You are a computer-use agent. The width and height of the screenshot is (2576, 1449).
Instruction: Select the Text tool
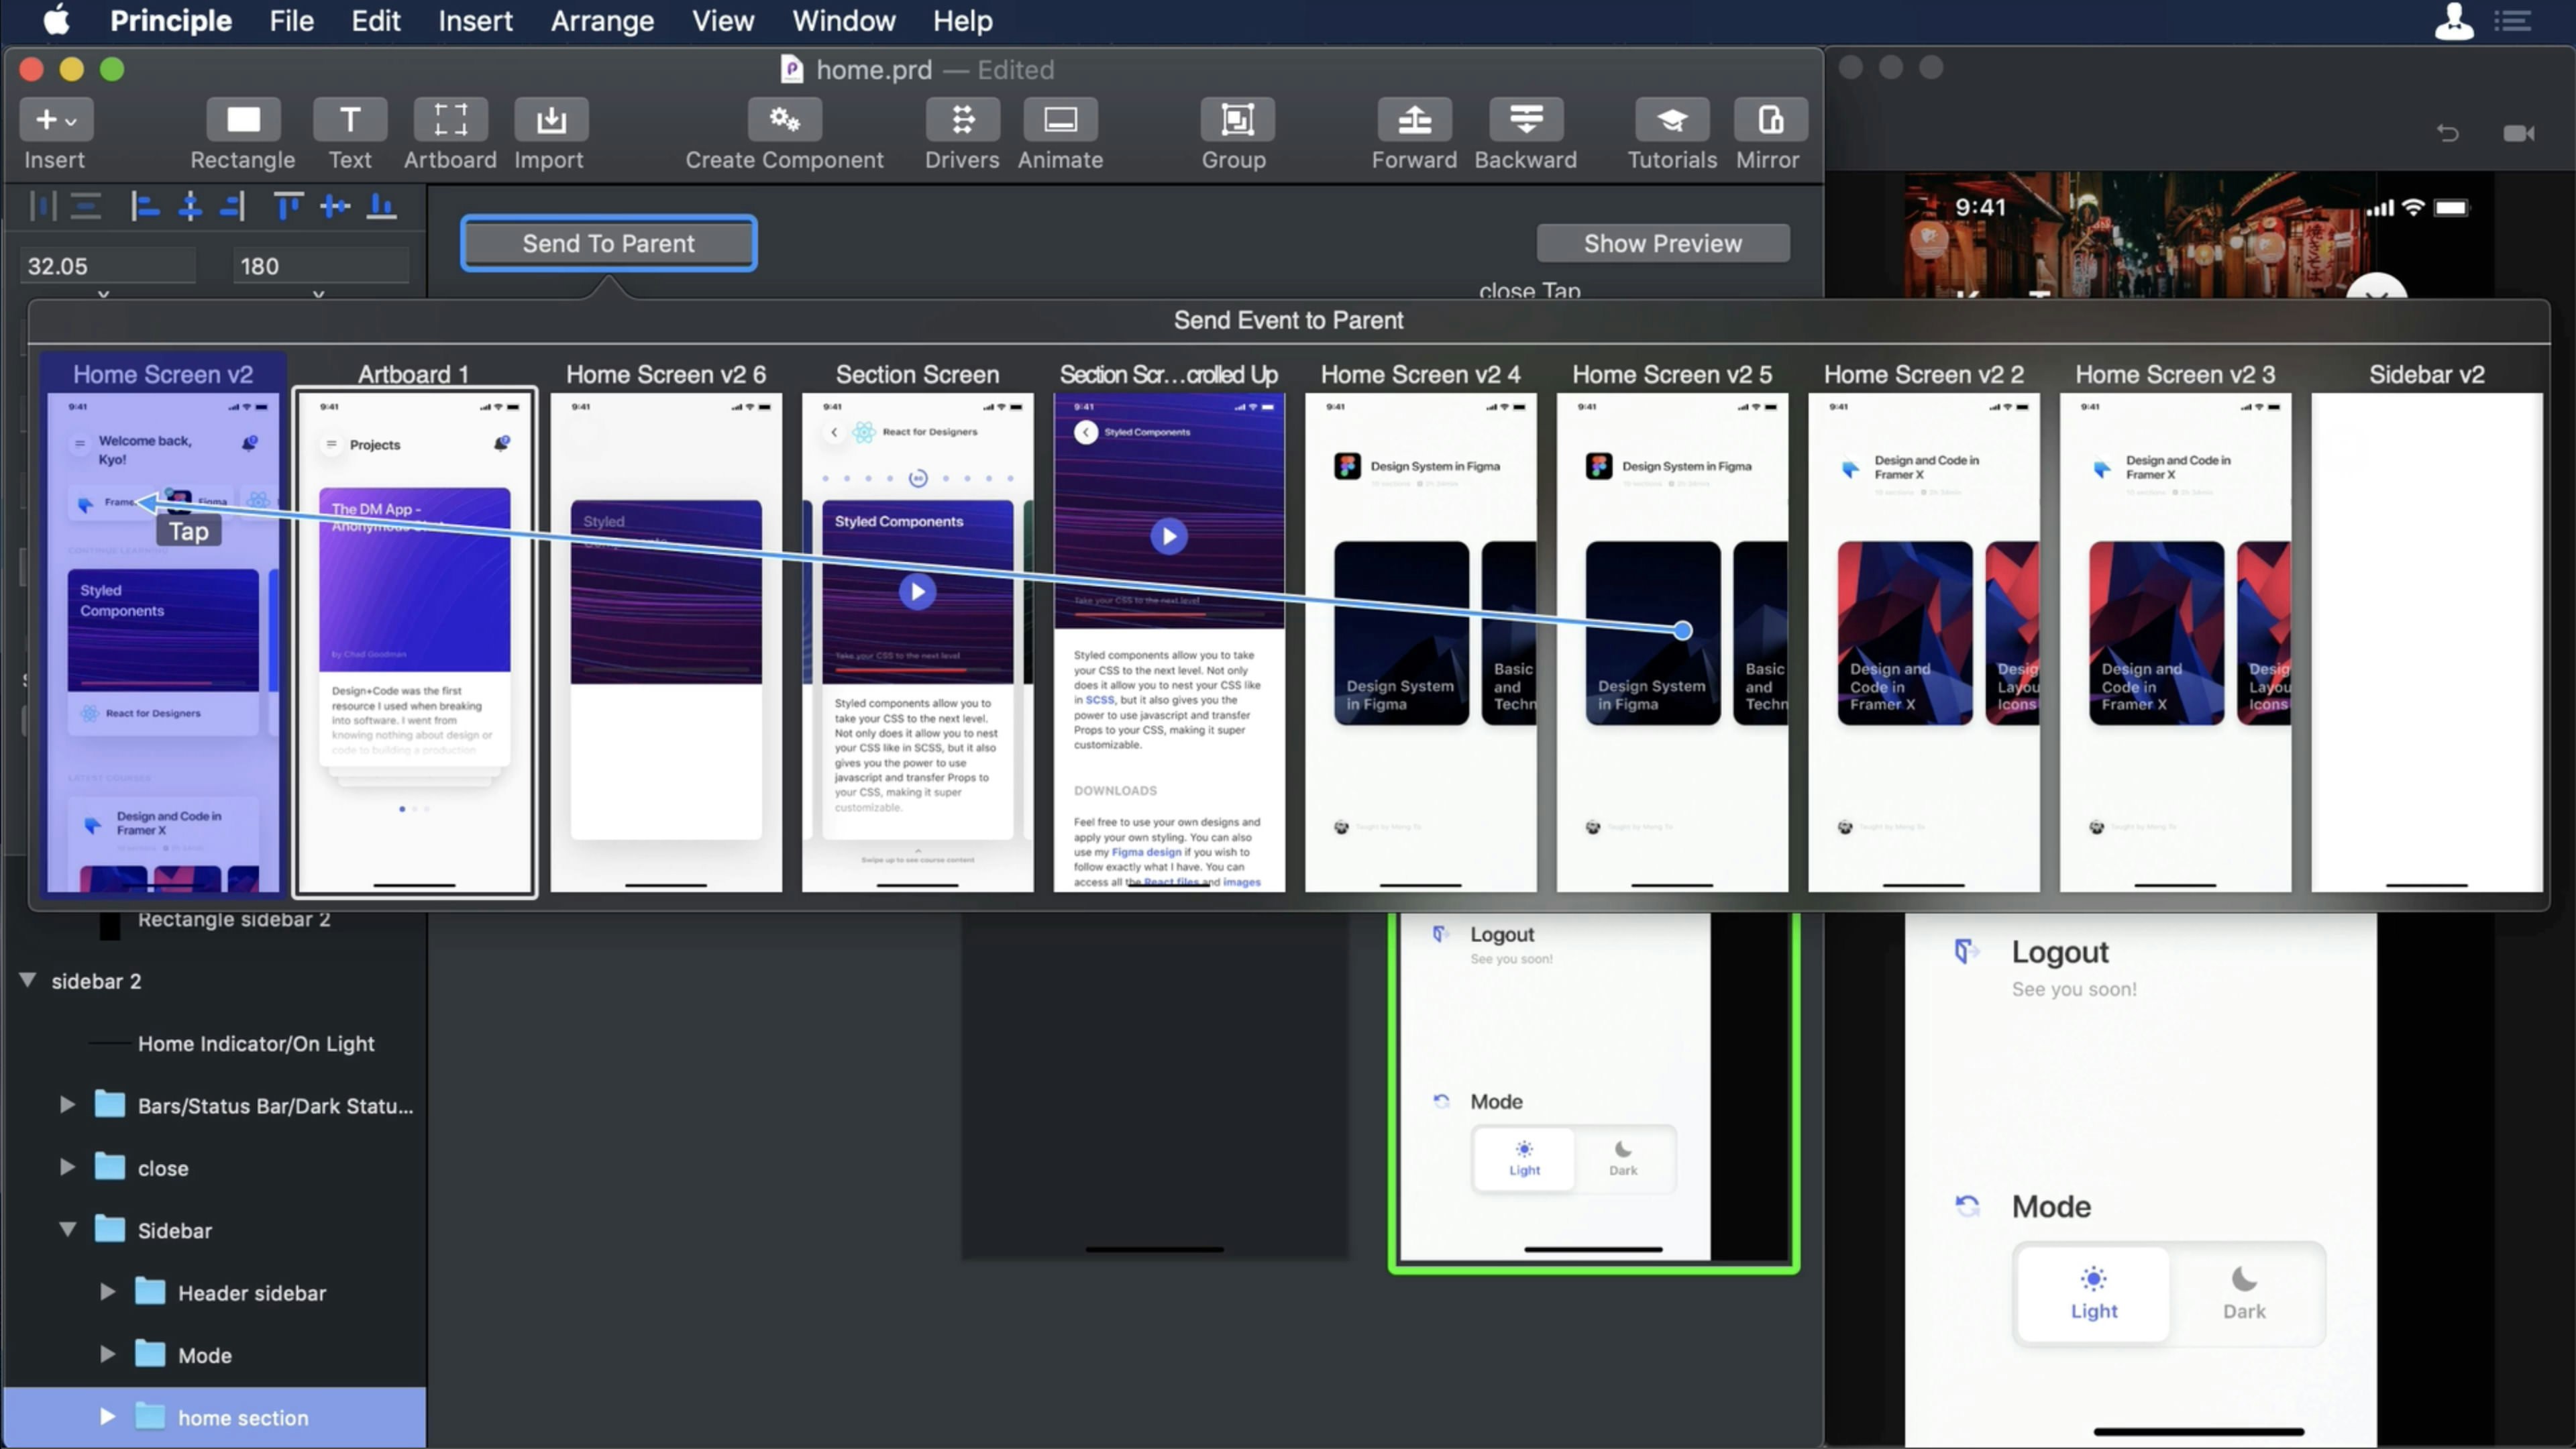(x=349, y=120)
